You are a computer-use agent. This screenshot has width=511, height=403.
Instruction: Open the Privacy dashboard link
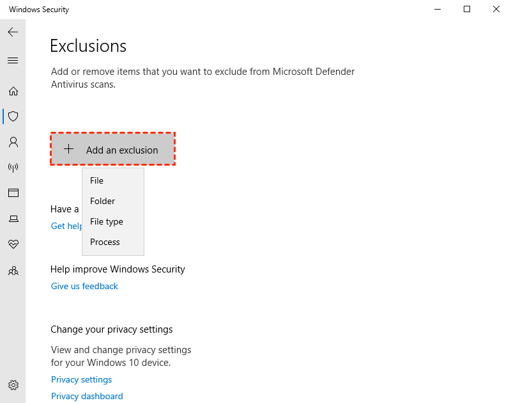(87, 397)
